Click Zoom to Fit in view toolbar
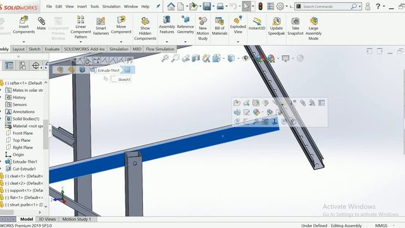This screenshot has width=405, height=228. coord(165,58)
